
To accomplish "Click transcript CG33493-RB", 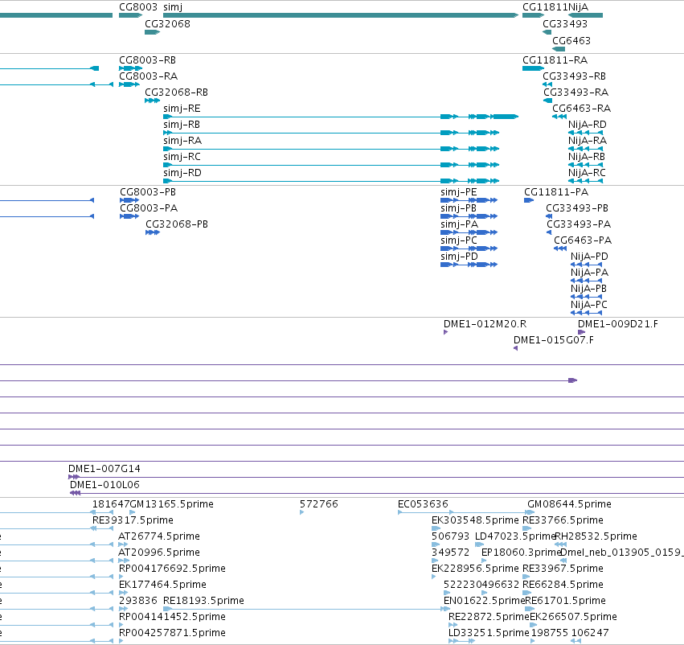I will tap(574, 76).
